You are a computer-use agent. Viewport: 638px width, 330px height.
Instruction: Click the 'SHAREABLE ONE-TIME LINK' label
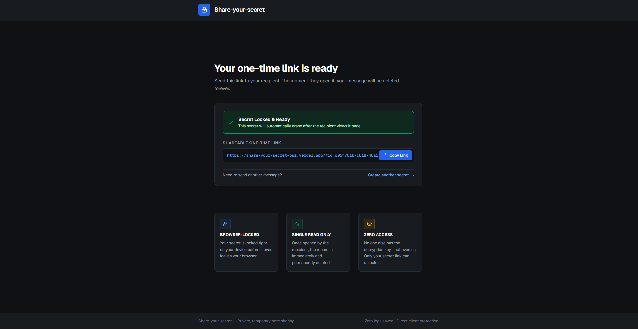coord(252,143)
